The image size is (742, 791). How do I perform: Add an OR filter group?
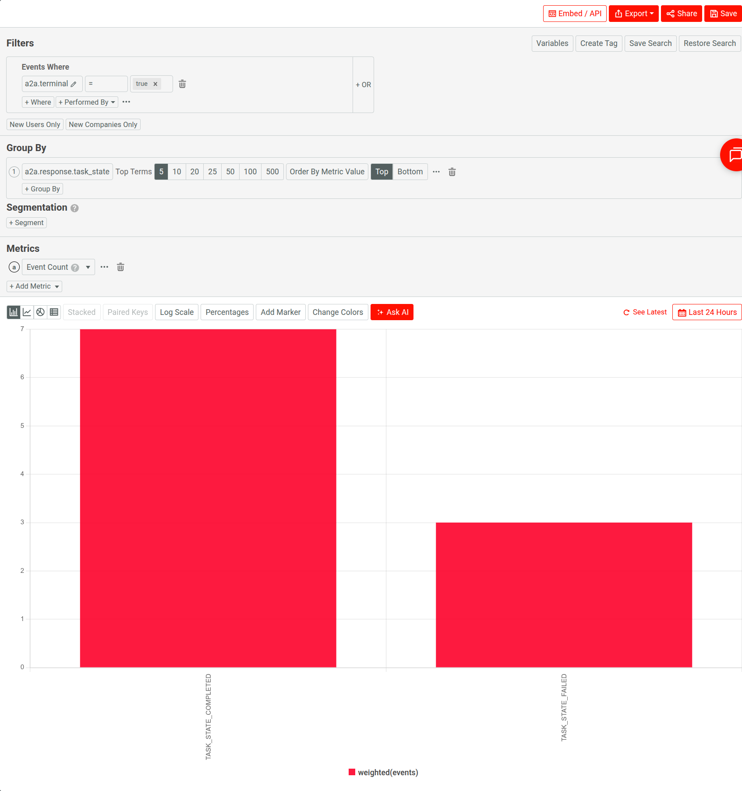click(363, 85)
